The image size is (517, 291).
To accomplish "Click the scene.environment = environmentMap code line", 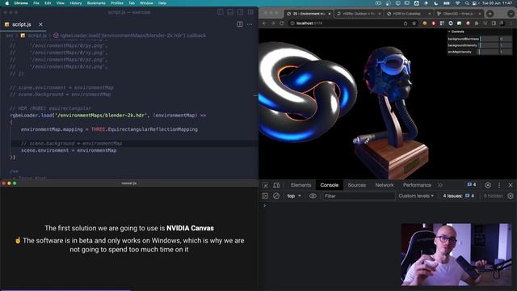I will (x=69, y=150).
